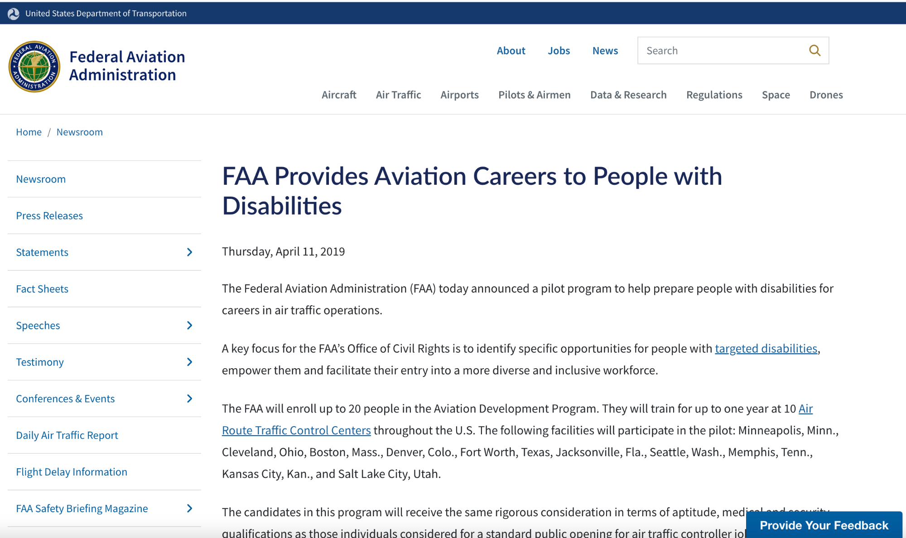Go to Home via breadcrumb
Screen dimensions: 906x538
coord(29,132)
